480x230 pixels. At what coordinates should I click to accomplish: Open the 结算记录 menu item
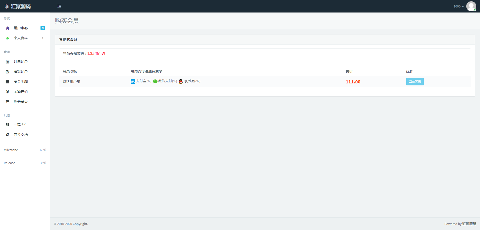21,72
